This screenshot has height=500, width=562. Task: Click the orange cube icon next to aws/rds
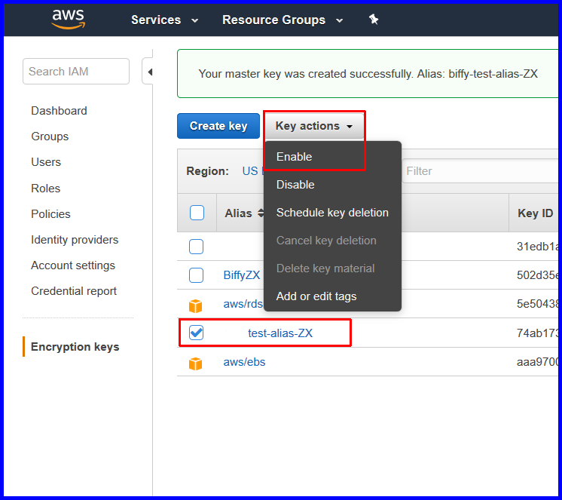(195, 306)
